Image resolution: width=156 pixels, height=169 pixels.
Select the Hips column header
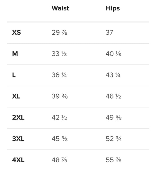pyautogui.click(x=113, y=8)
